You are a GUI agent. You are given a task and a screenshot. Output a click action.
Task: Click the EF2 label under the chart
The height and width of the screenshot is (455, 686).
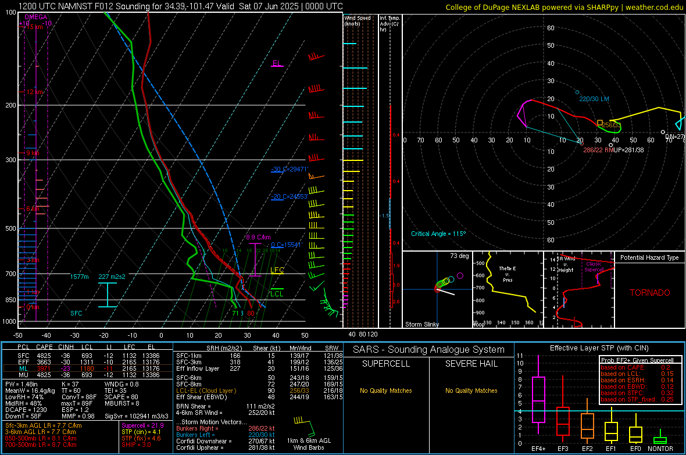[x=587, y=449]
